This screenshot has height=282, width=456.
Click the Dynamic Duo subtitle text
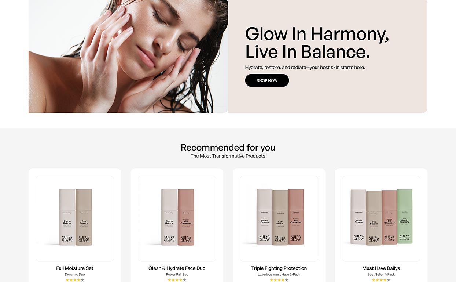pos(75,275)
